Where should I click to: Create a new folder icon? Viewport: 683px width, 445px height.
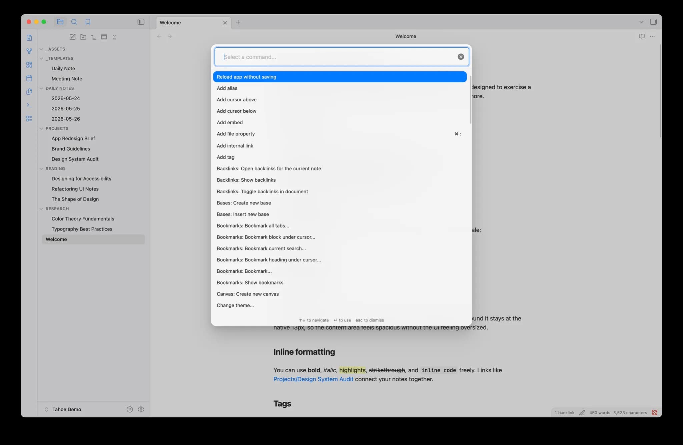click(x=83, y=37)
